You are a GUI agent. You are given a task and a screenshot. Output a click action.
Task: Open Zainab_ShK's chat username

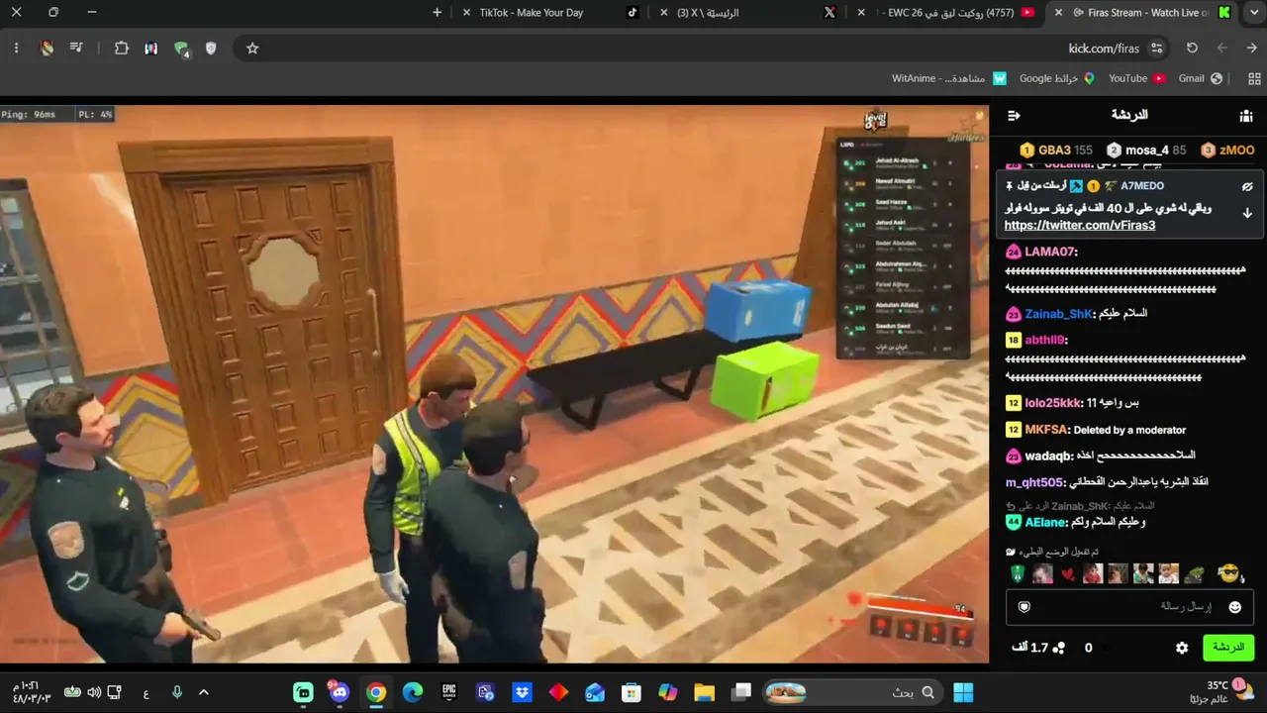coord(1058,314)
